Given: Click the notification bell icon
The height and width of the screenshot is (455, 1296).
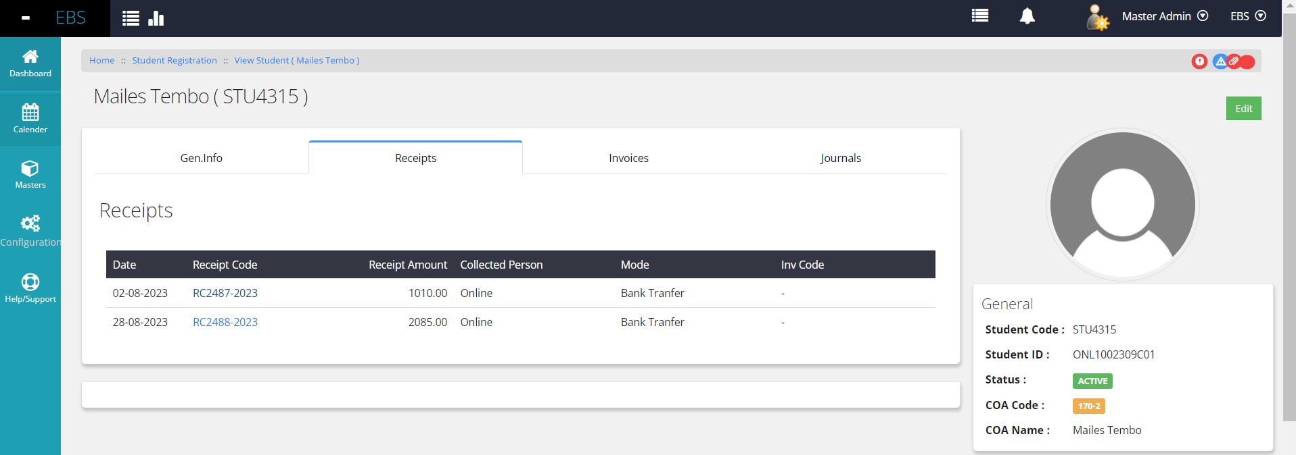Looking at the screenshot, I should tap(1027, 16).
